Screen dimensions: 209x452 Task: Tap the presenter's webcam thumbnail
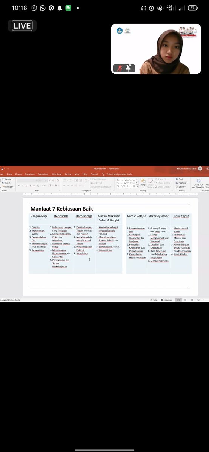(x=156, y=49)
